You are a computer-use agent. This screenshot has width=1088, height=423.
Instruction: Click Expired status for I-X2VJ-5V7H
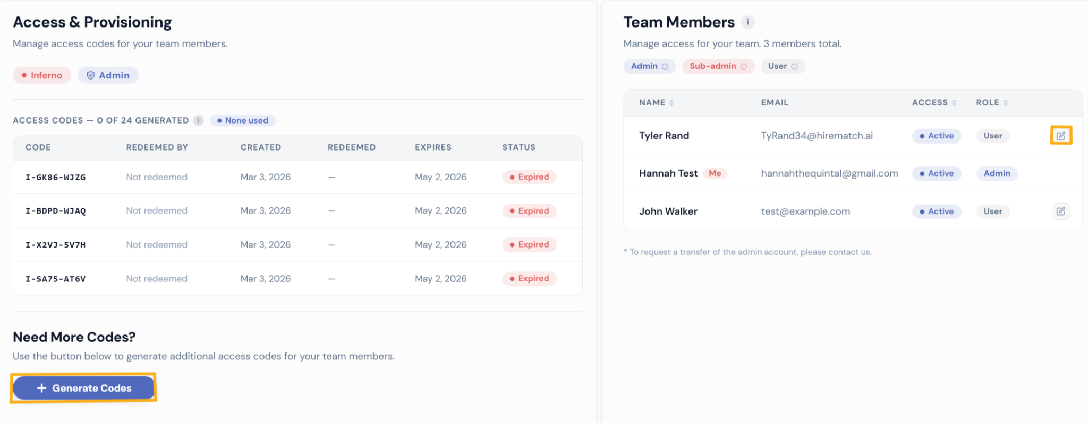(x=529, y=245)
